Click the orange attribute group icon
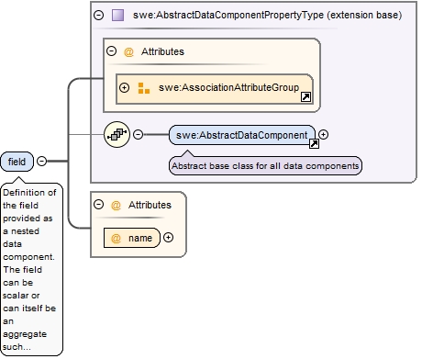Image resolution: width=433 pixels, height=359 pixels. pos(144,88)
